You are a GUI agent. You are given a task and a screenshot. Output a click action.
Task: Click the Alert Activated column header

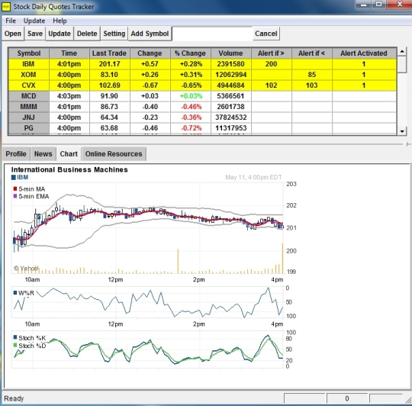[364, 53]
